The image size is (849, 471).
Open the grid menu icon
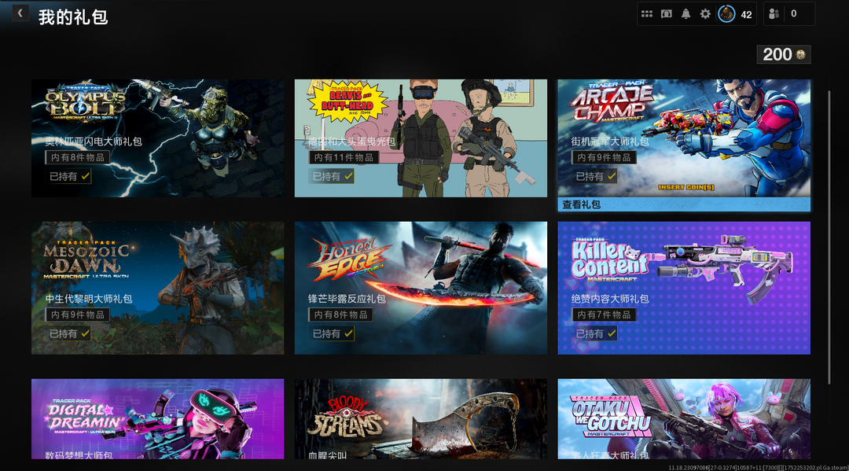646,14
